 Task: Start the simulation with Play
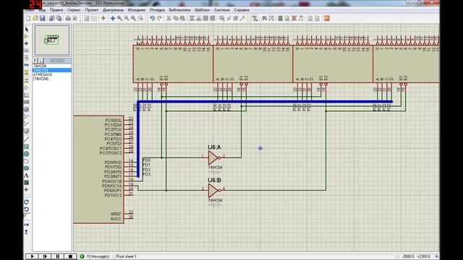coord(32,256)
